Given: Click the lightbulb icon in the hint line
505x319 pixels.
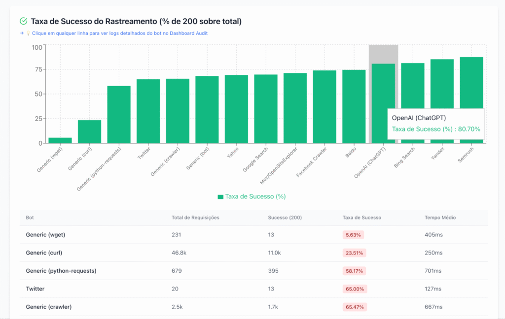Looking at the screenshot, I should pos(28,33).
